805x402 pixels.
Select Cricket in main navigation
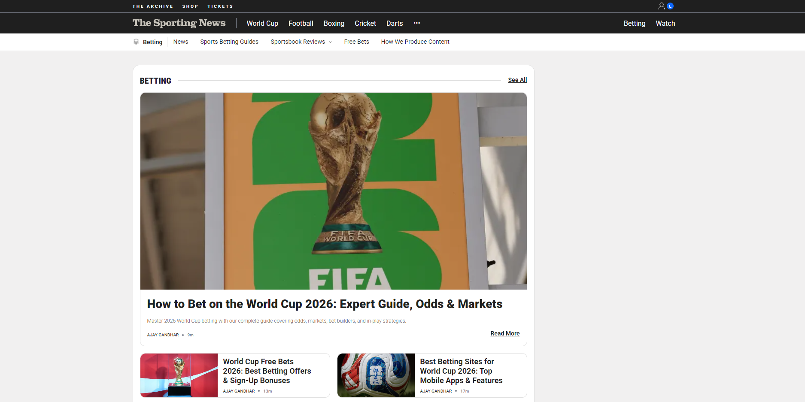365,23
